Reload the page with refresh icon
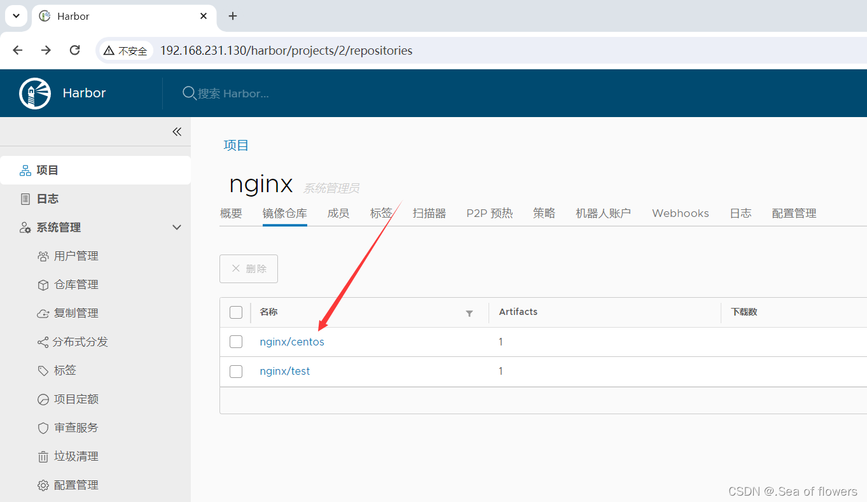867x502 pixels. point(74,50)
